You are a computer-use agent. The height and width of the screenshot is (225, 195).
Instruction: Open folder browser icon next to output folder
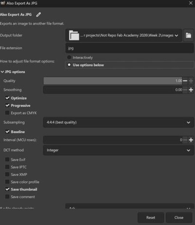pos(188,35)
